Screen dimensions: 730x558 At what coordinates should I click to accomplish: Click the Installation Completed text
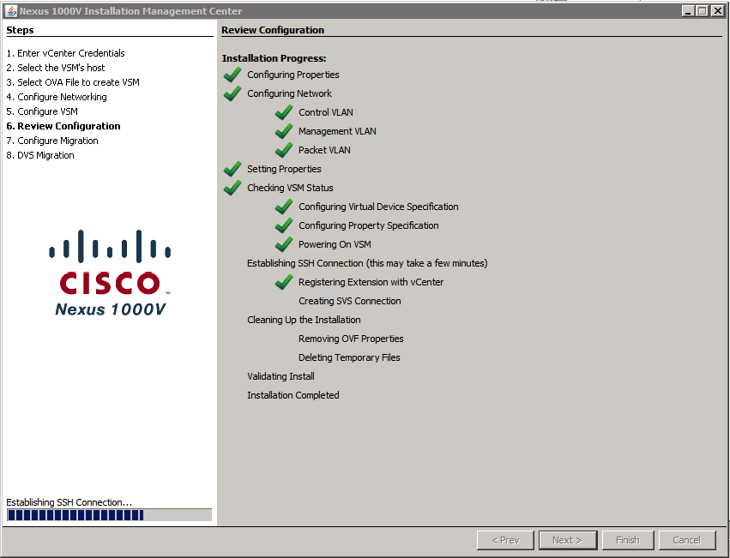pos(293,395)
